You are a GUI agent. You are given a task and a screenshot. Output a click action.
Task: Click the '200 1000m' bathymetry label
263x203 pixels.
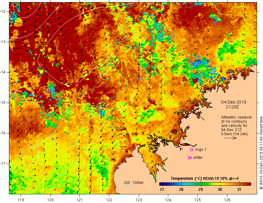tap(134, 183)
